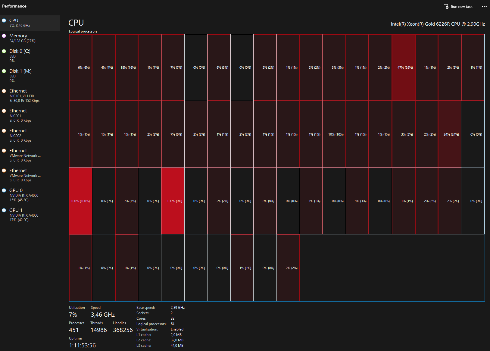Screen dimensions: 490x351
Task: Click the Disk 0 (C:) status icon
Action: click(4, 51)
